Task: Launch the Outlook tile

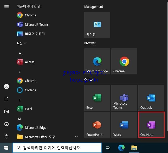Action: [x=151, y=98]
